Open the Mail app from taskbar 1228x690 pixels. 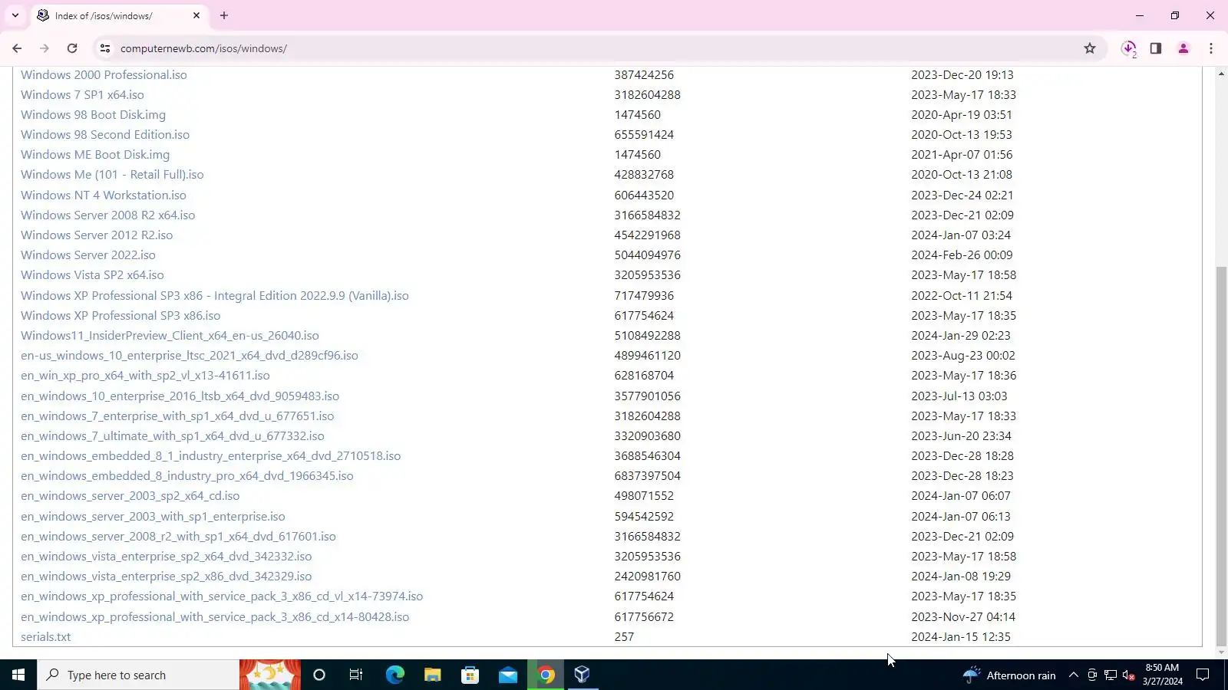[507, 675]
